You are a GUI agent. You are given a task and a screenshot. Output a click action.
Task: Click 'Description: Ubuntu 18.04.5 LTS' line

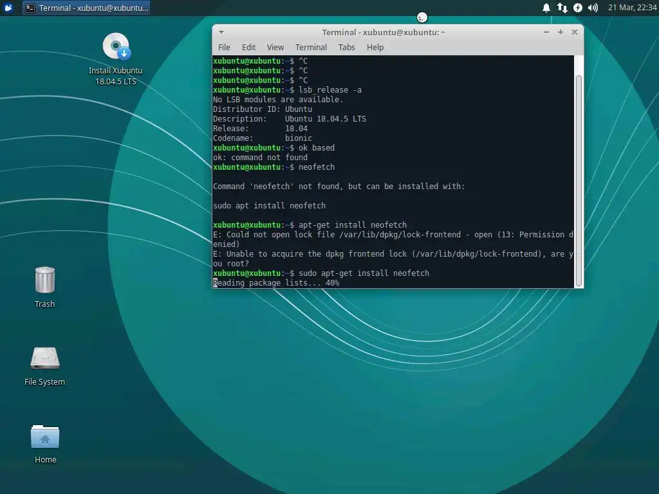pyautogui.click(x=290, y=119)
